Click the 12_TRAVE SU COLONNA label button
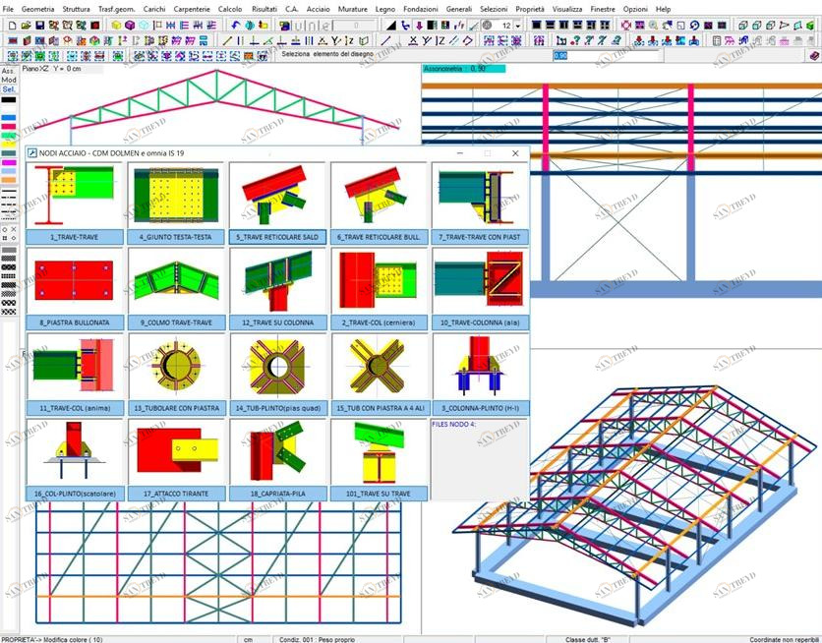Image resolution: width=822 pixels, height=643 pixels. point(277,322)
